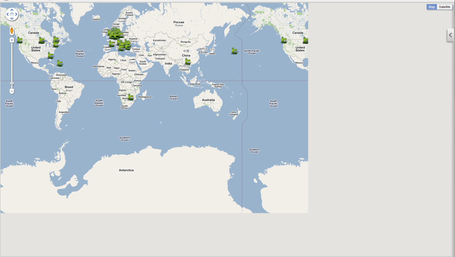Screen dimensions: 455x257
Task: Expand the side panel chevron at right edge
Action: pyautogui.click(x=450, y=35)
